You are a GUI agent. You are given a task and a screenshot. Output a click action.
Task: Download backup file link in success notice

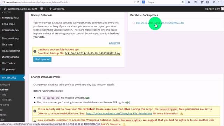92,53
